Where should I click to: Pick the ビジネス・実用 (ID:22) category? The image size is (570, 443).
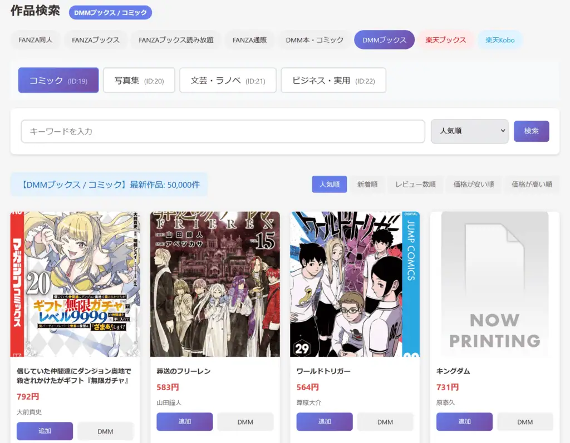[x=333, y=80]
